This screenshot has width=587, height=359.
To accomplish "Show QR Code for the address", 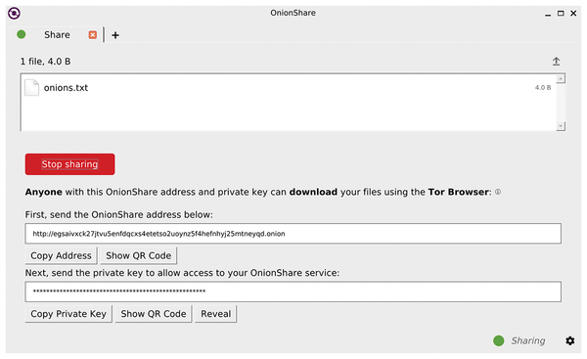I will (139, 255).
